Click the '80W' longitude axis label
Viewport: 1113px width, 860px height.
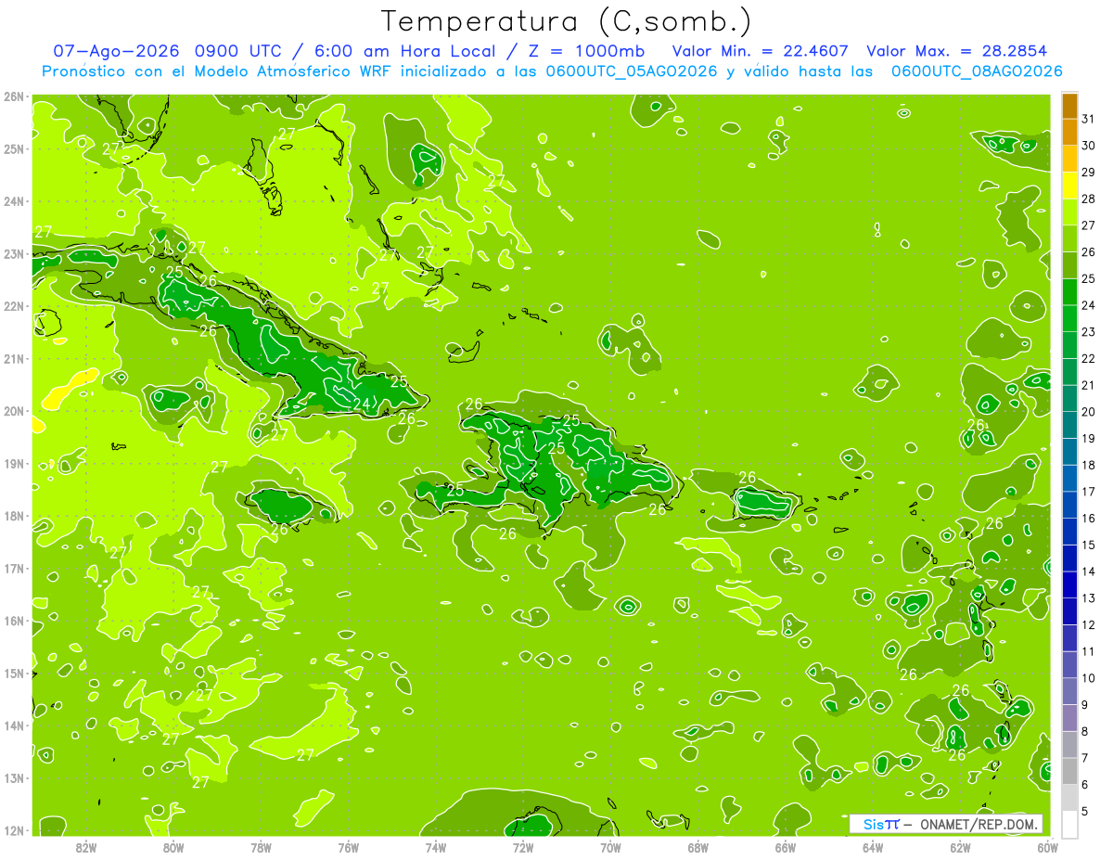pos(173,846)
